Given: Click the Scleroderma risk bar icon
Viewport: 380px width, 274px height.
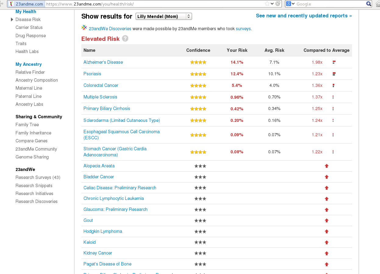Looking at the screenshot, I should click(333, 120).
